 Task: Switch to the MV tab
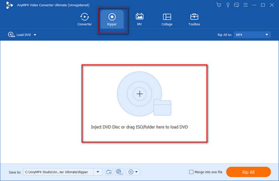tap(139, 19)
